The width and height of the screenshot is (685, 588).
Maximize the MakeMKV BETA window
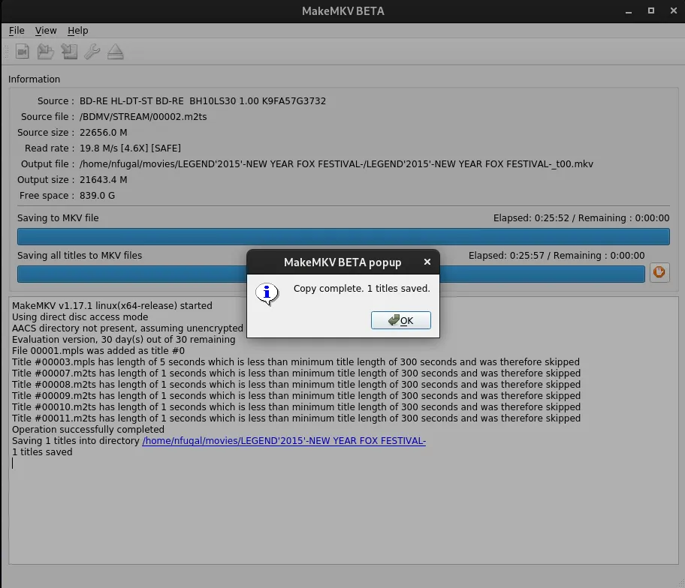[x=650, y=10]
